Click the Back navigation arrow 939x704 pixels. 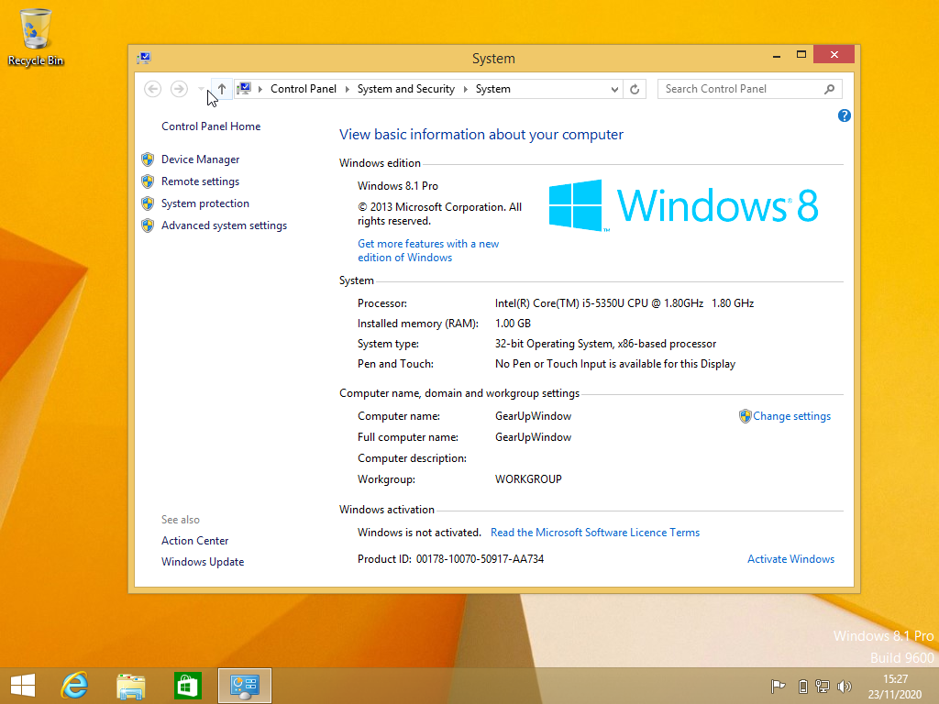tap(153, 89)
